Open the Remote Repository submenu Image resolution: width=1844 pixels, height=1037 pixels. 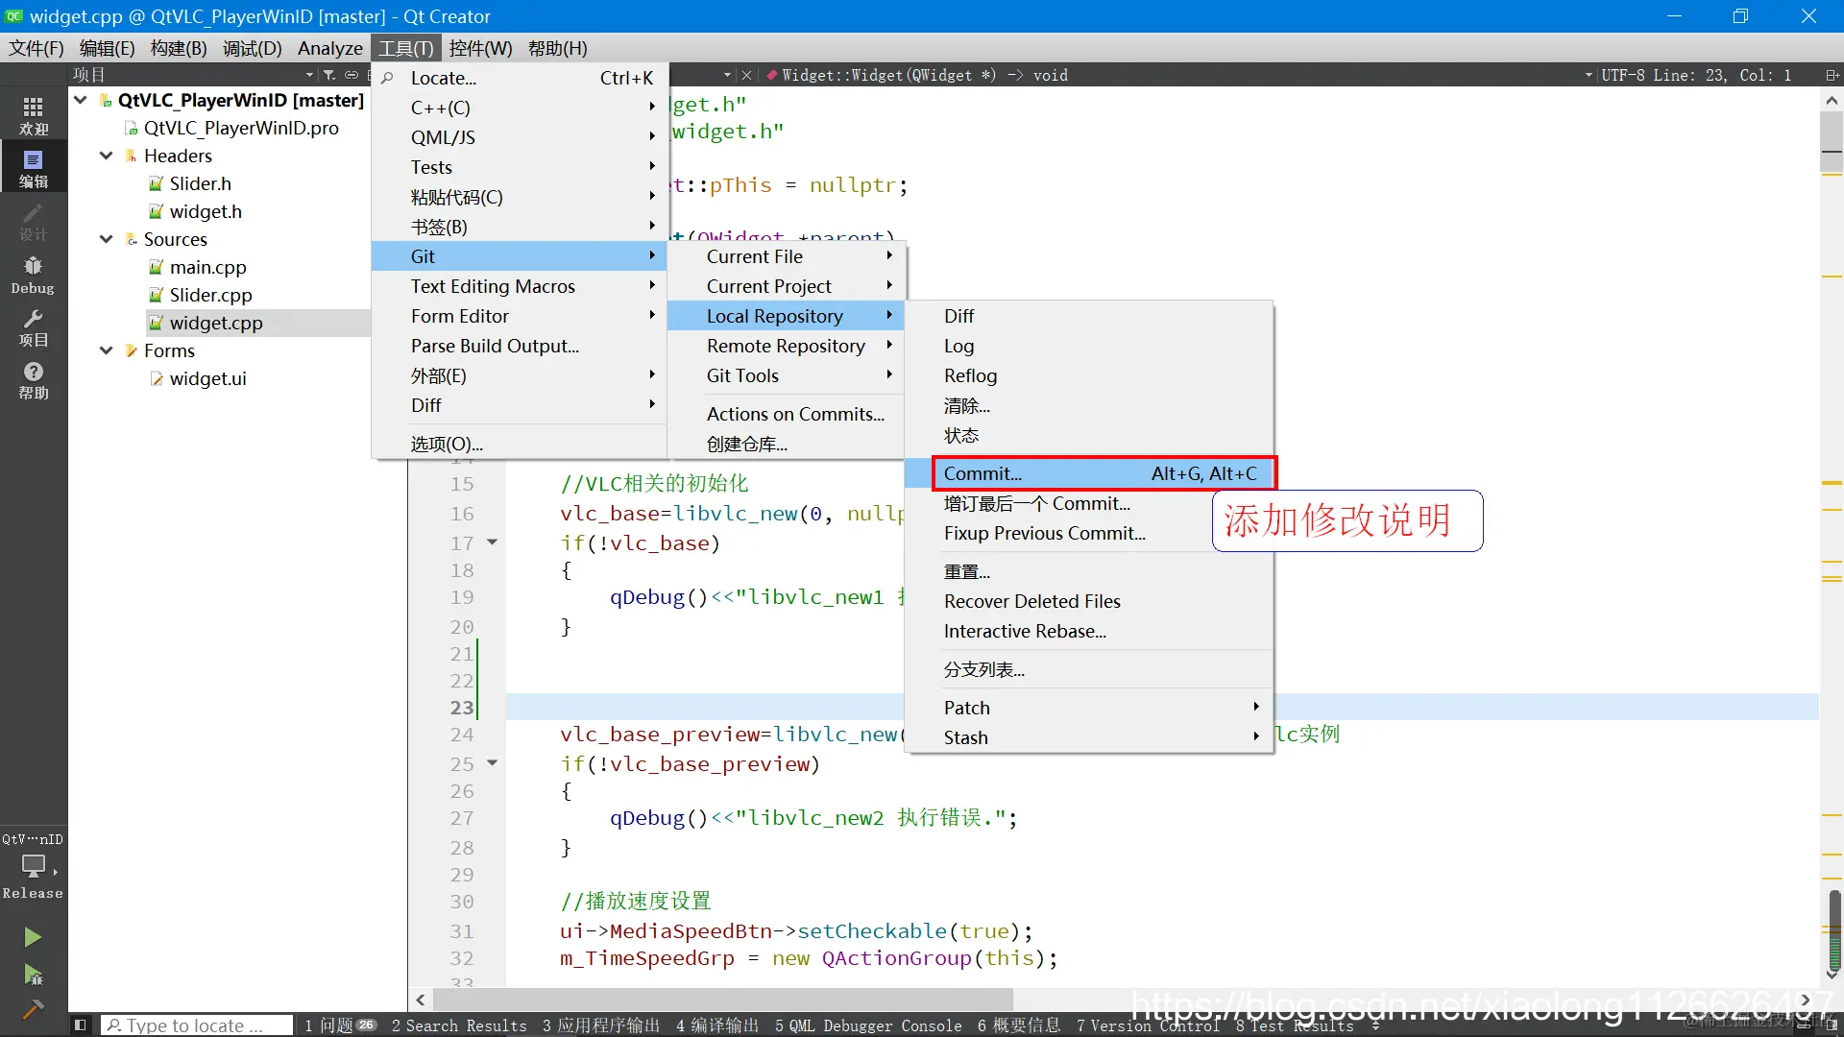(x=786, y=346)
